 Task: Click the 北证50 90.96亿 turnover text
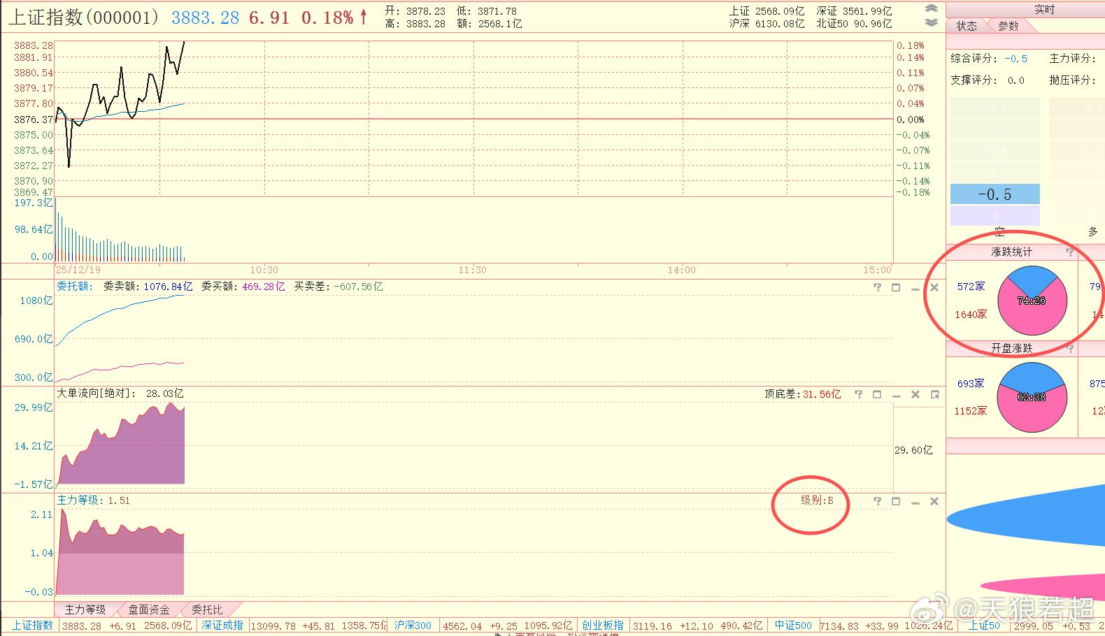pyautogui.click(x=854, y=24)
